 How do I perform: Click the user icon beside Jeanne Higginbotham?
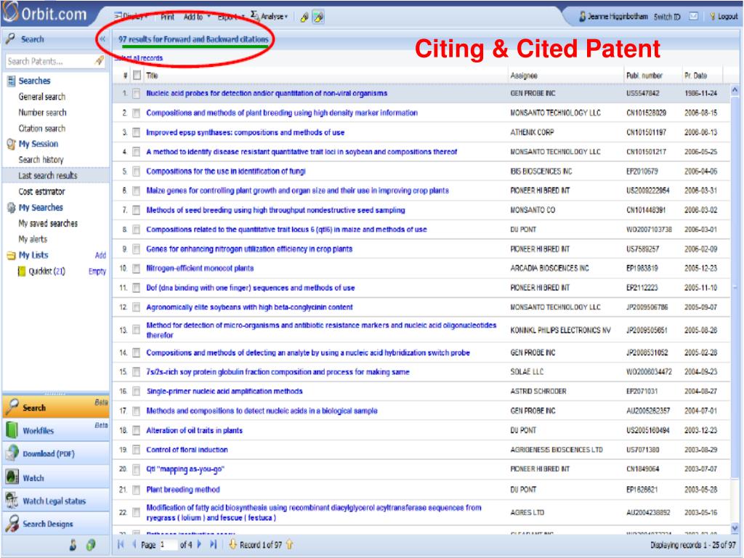coord(582,16)
